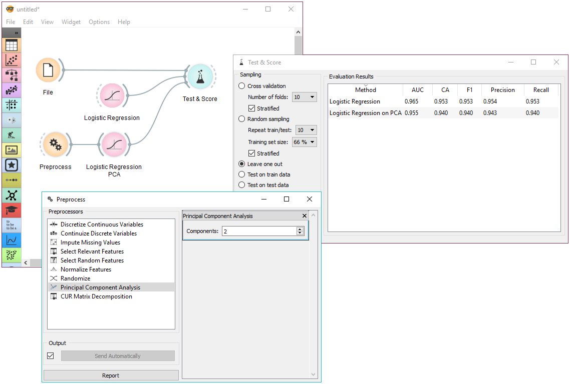The height and width of the screenshot is (384, 570).
Task: Open the Time Series category (line chart icon)
Action: [11, 240]
